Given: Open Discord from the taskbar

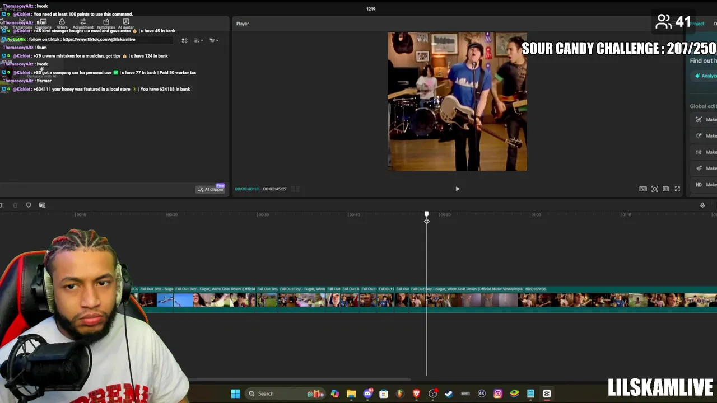Looking at the screenshot, I should click(x=368, y=393).
